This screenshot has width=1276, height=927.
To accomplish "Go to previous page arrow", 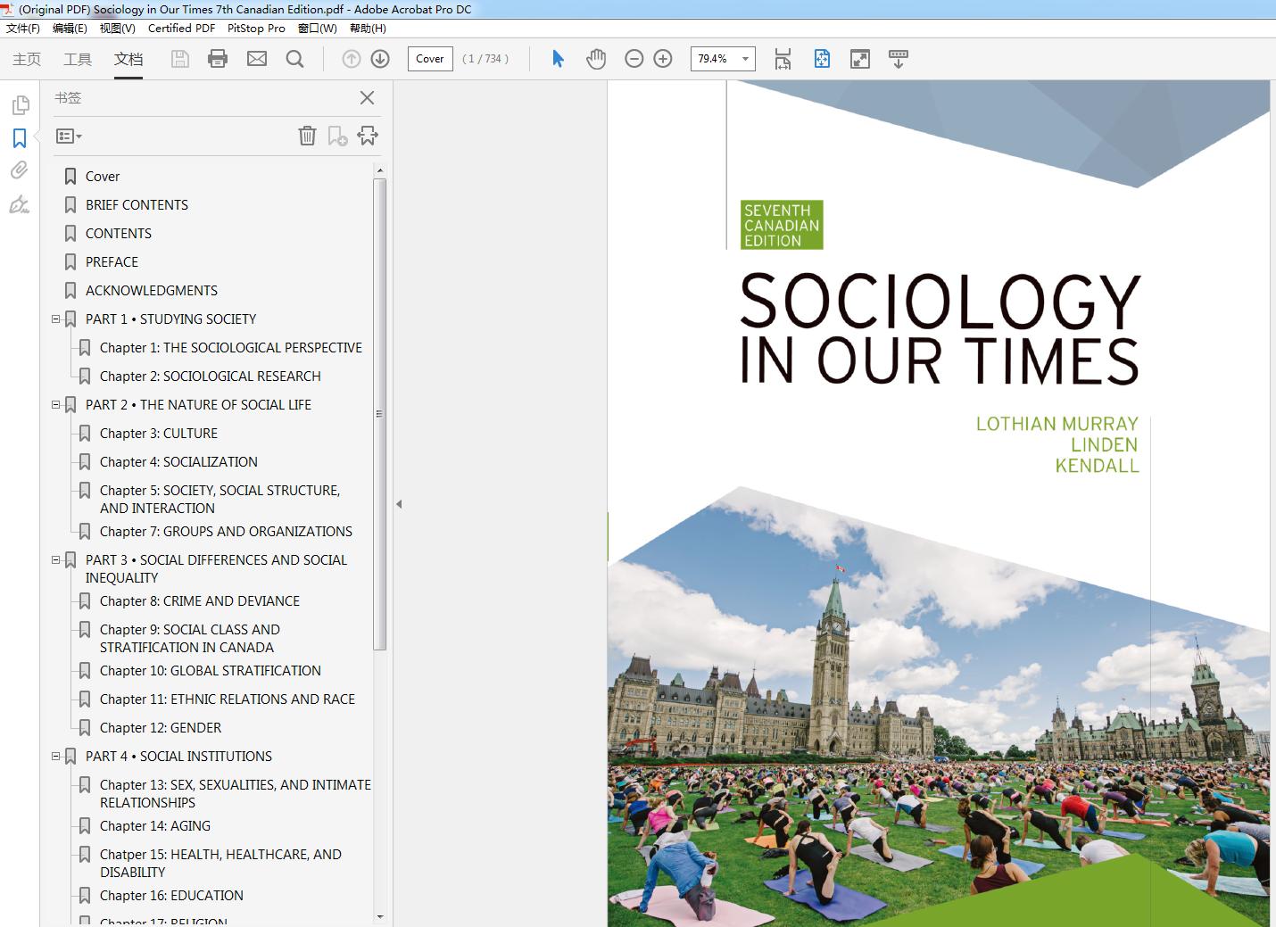I will click(x=352, y=59).
